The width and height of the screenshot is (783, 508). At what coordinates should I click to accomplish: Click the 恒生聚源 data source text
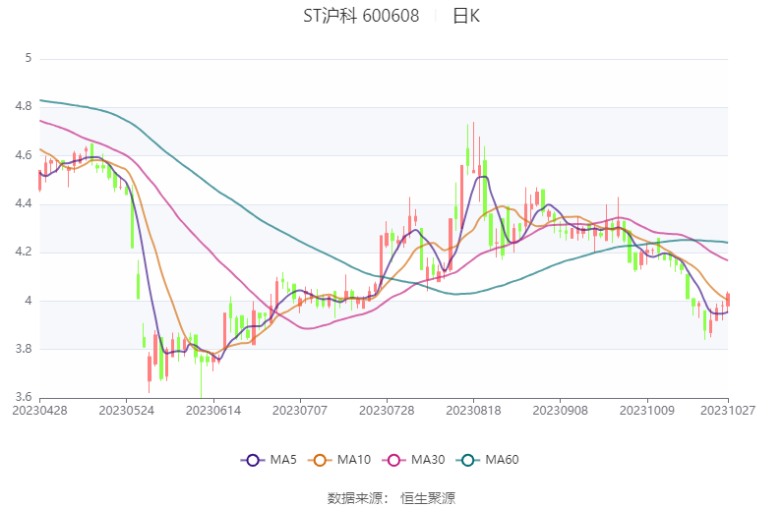(x=428, y=498)
